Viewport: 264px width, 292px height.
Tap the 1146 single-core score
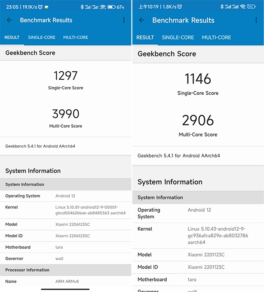pyautogui.click(x=198, y=79)
